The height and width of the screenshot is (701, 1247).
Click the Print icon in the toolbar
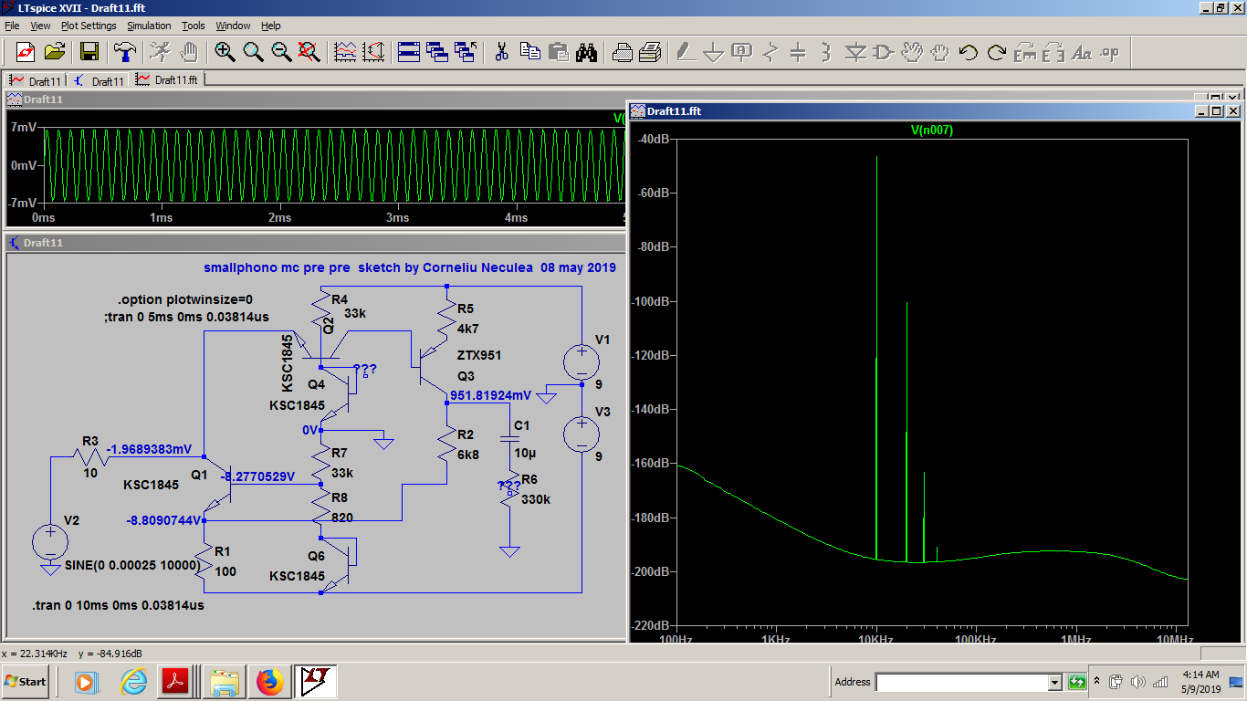(650, 51)
